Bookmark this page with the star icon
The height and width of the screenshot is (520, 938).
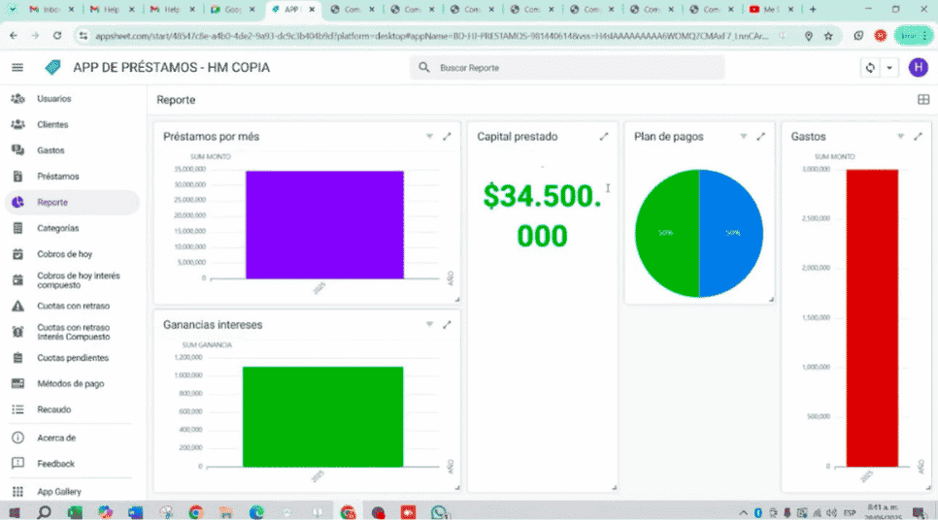828,36
